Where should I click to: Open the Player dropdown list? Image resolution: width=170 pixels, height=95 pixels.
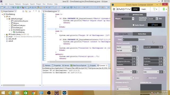coord(133,19)
